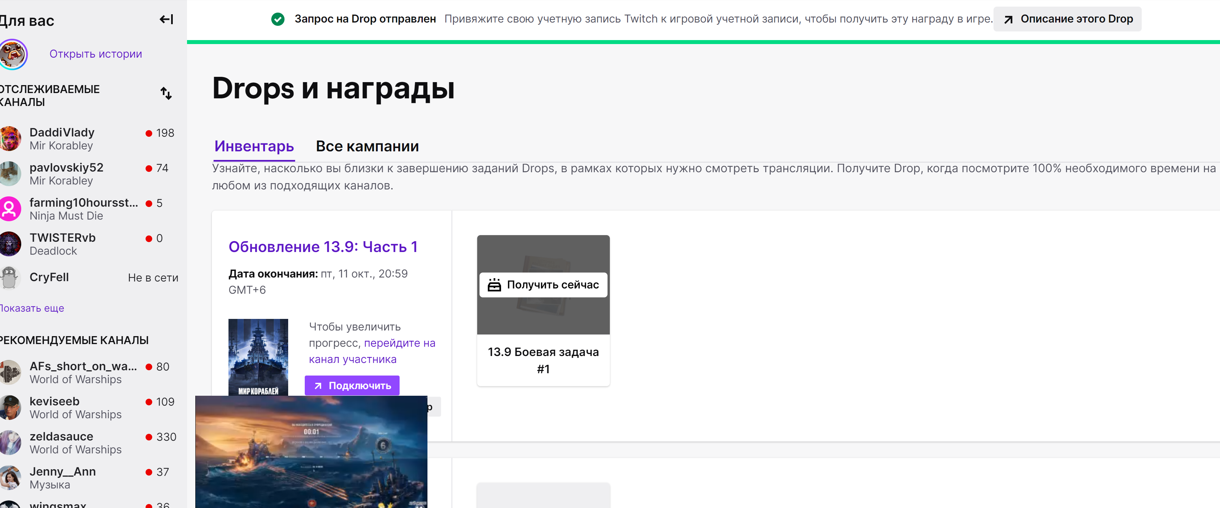
Task: Click the Дата окончания date text
Action: (x=318, y=281)
